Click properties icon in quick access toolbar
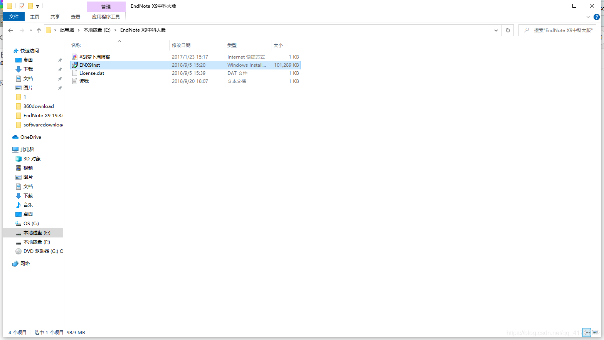Viewport: 604px width, 340px height. tap(22, 6)
